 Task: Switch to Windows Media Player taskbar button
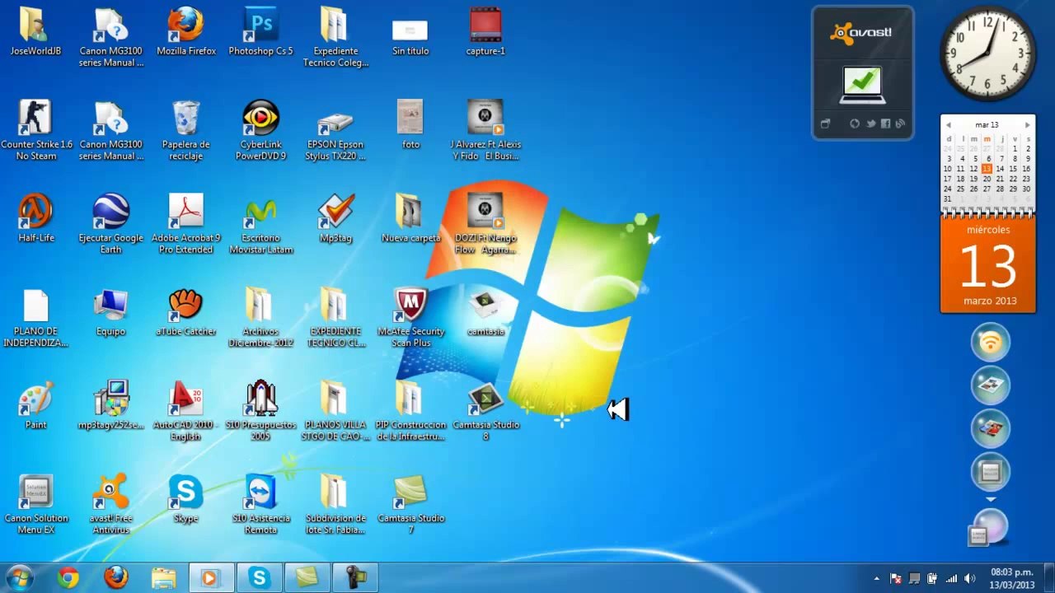point(211,578)
